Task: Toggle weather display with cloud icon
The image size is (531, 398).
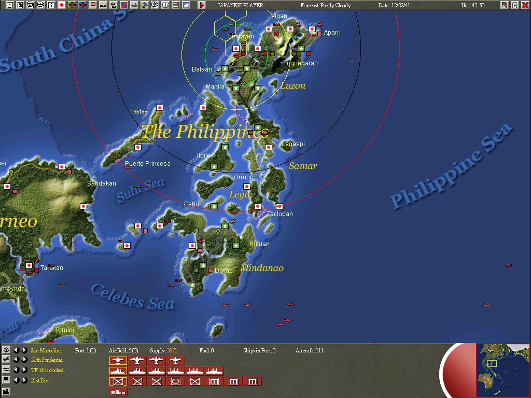Action: point(186,5)
